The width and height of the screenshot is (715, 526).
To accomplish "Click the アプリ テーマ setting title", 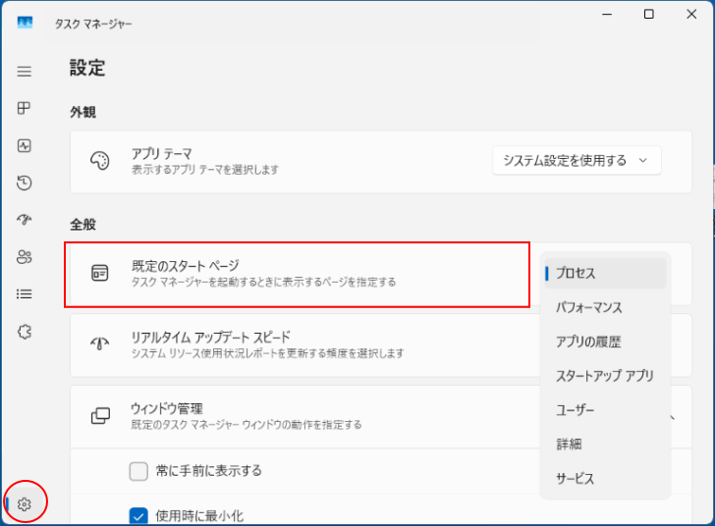I will [161, 154].
